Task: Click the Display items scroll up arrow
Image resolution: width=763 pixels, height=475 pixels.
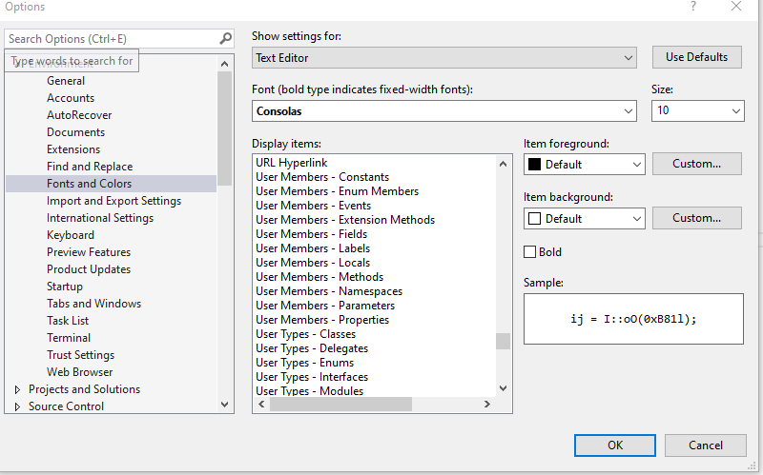Action: pyautogui.click(x=504, y=164)
